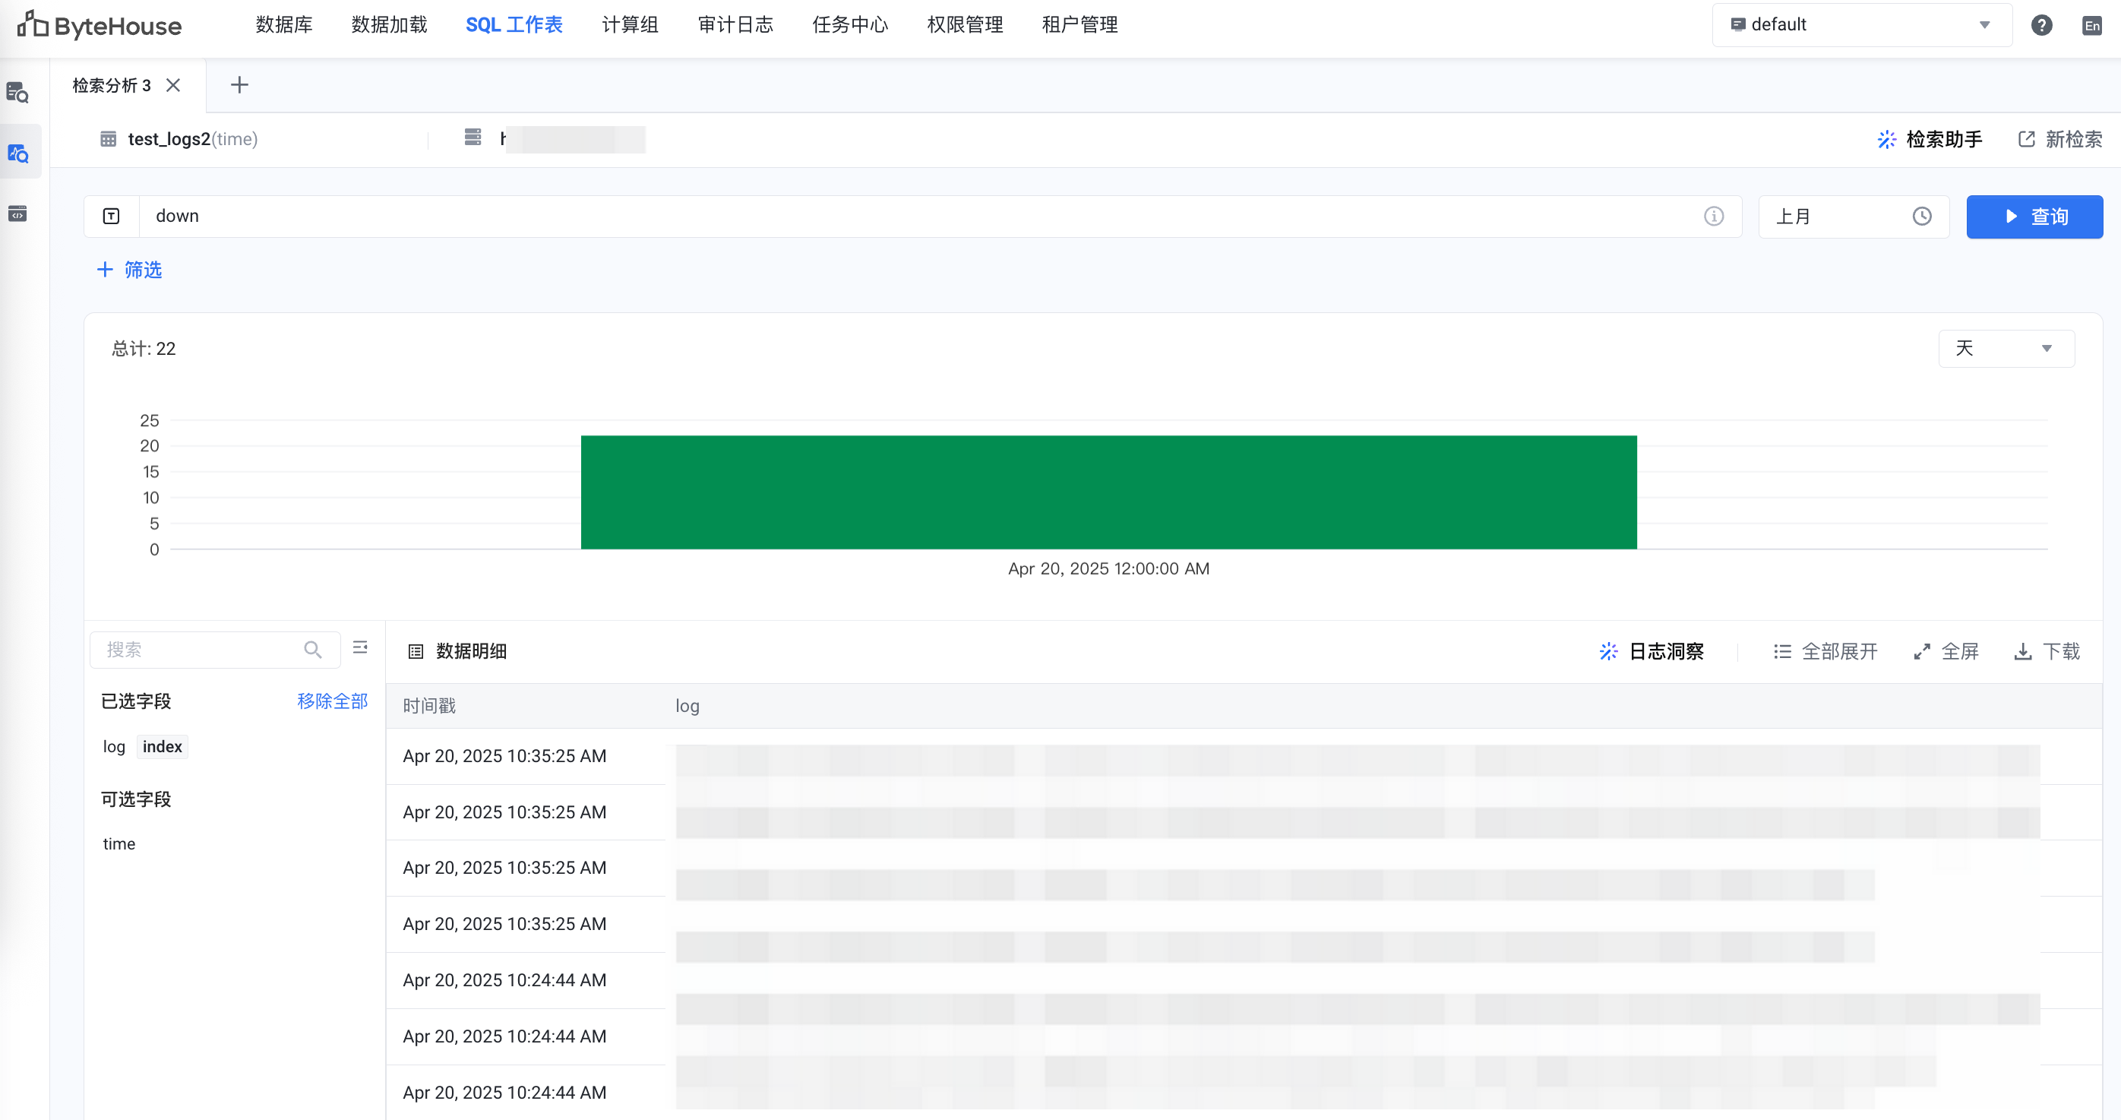Go to the 任务中心 menu
2121x1120 pixels.
coord(851,25)
